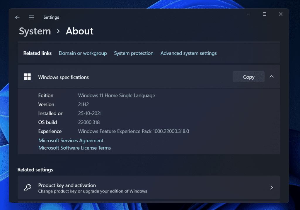Click the Related settings heading

pyautogui.click(x=36, y=169)
